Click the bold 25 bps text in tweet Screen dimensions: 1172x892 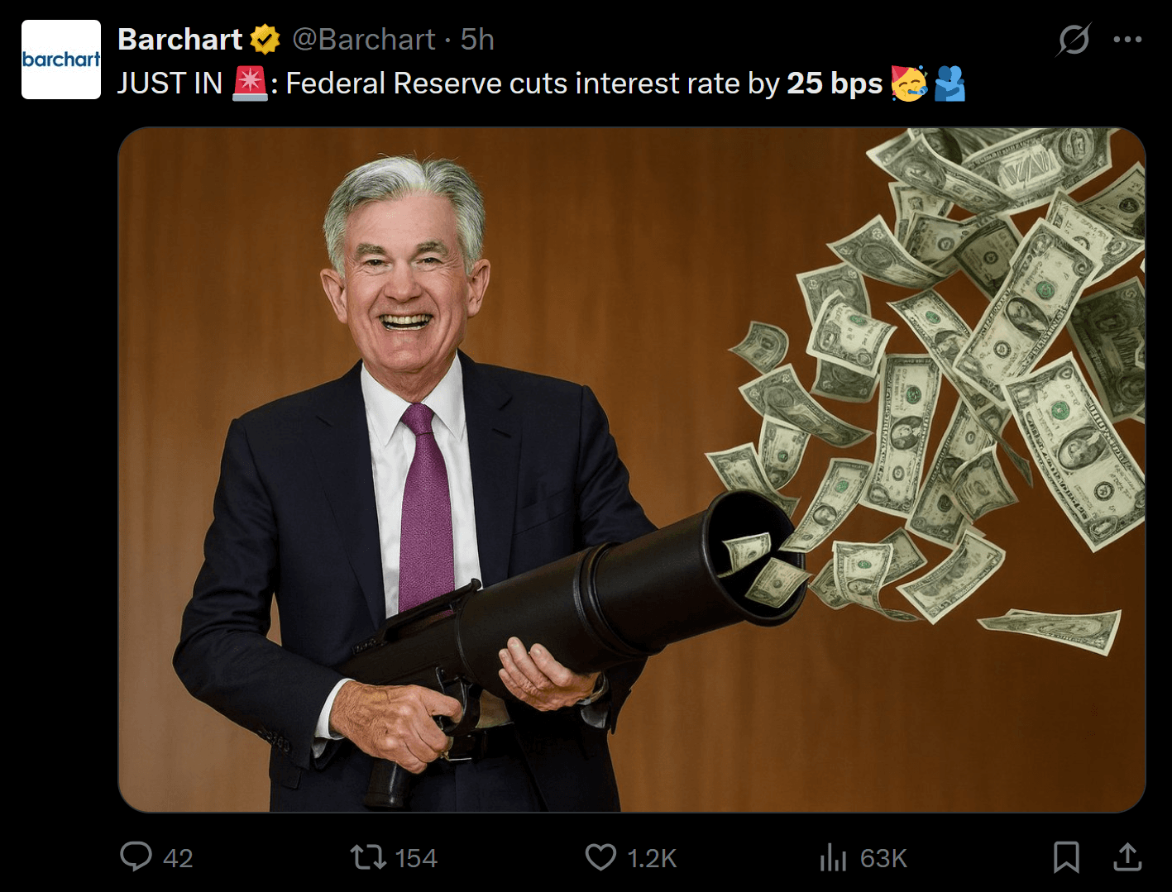[x=835, y=83]
